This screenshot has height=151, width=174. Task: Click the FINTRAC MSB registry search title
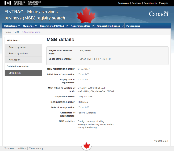tap(35, 15)
